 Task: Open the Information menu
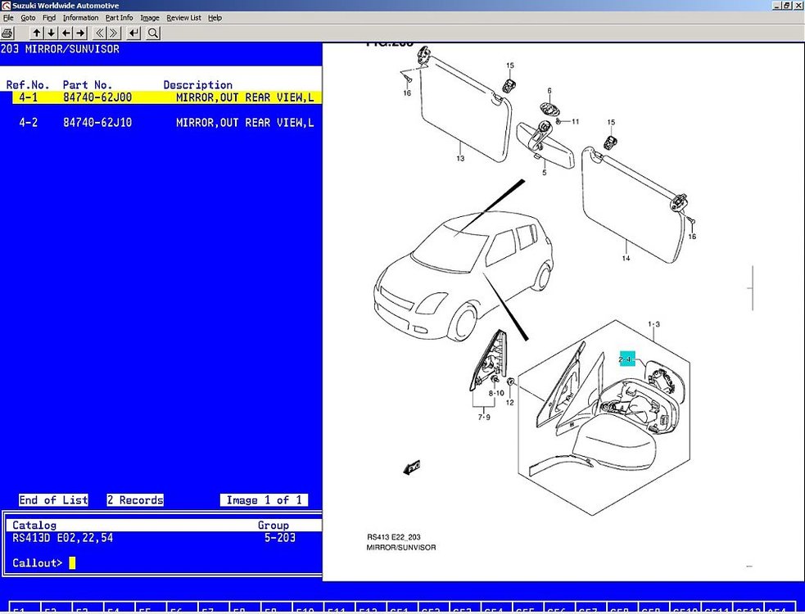(80, 17)
